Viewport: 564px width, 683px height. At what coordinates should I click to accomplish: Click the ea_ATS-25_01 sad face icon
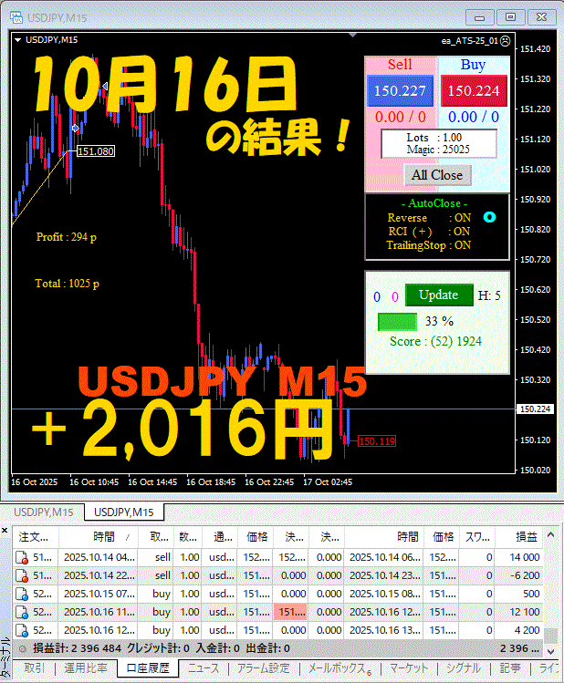[x=505, y=41]
